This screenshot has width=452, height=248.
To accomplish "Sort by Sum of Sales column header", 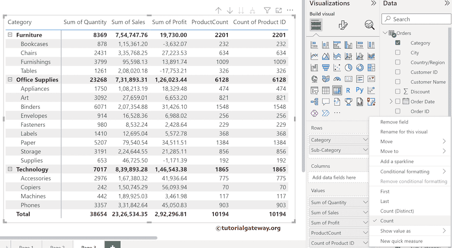I will [x=128, y=22].
